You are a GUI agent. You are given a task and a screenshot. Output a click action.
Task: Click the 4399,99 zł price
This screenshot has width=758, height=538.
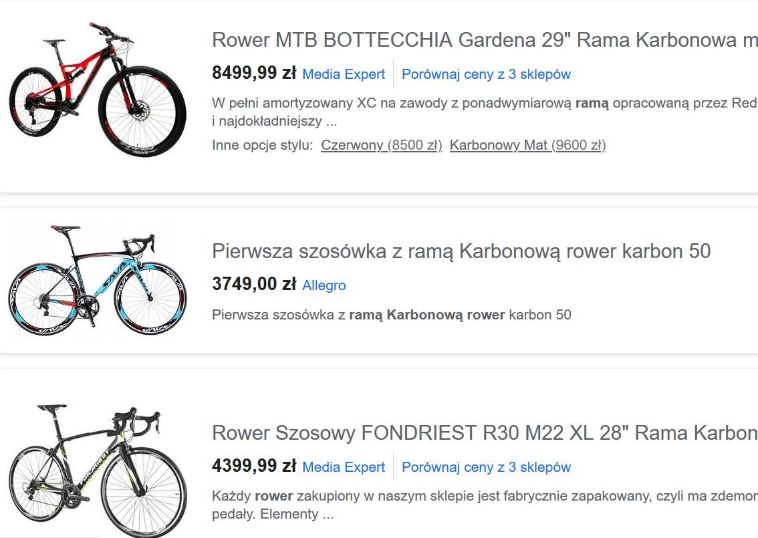pyautogui.click(x=254, y=466)
